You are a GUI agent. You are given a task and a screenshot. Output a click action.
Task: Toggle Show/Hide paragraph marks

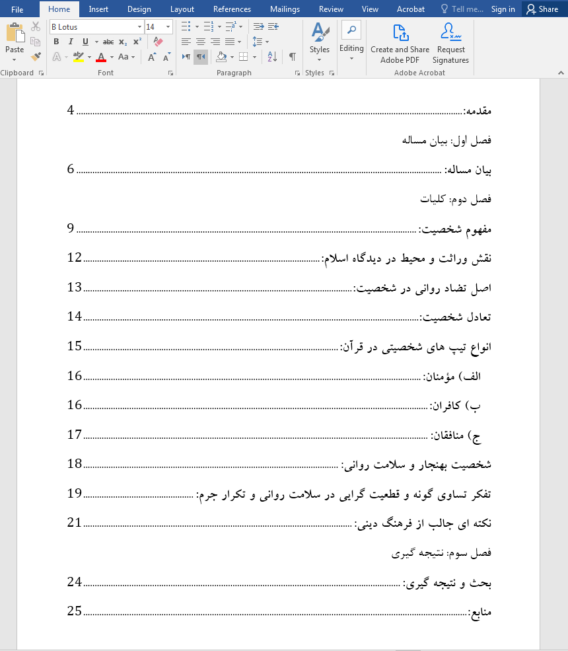tap(292, 57)
